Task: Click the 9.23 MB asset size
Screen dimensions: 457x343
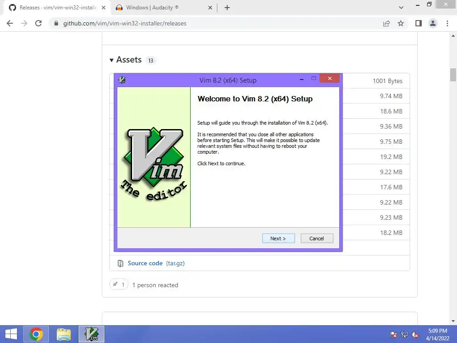Action: (x=391, y=218)
